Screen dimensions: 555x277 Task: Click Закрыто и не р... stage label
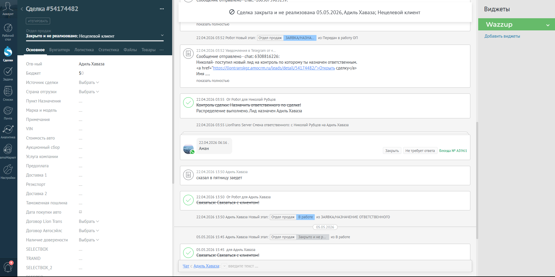(312, 237)
